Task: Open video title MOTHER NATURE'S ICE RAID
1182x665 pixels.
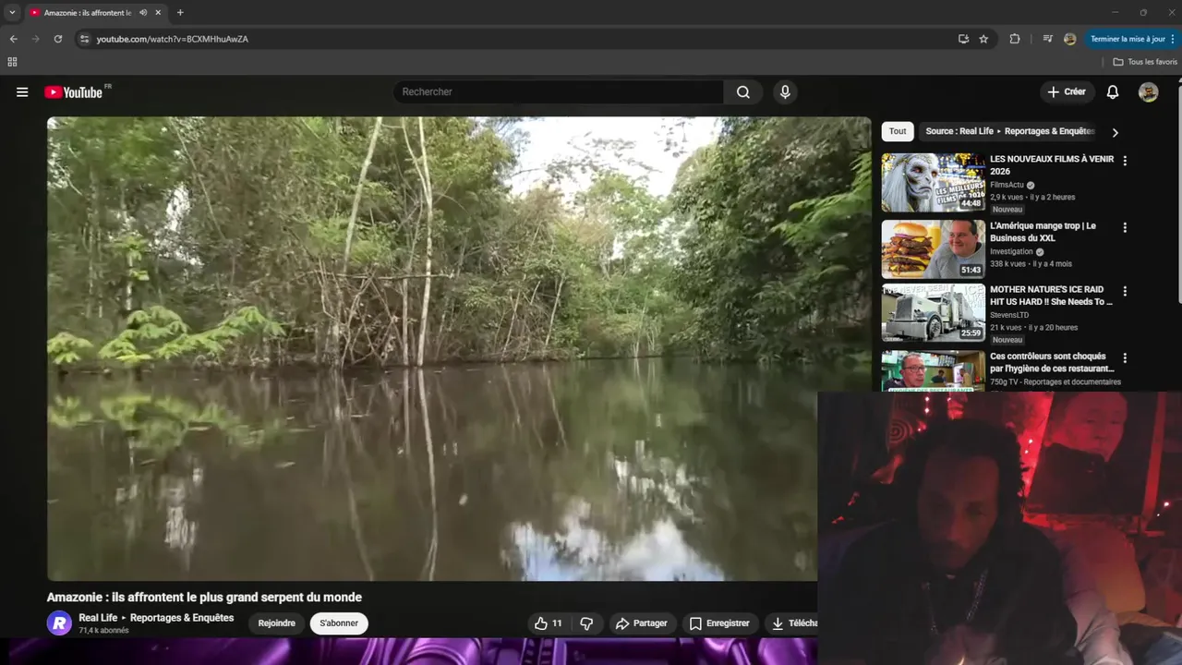Action: [1051, 296]
